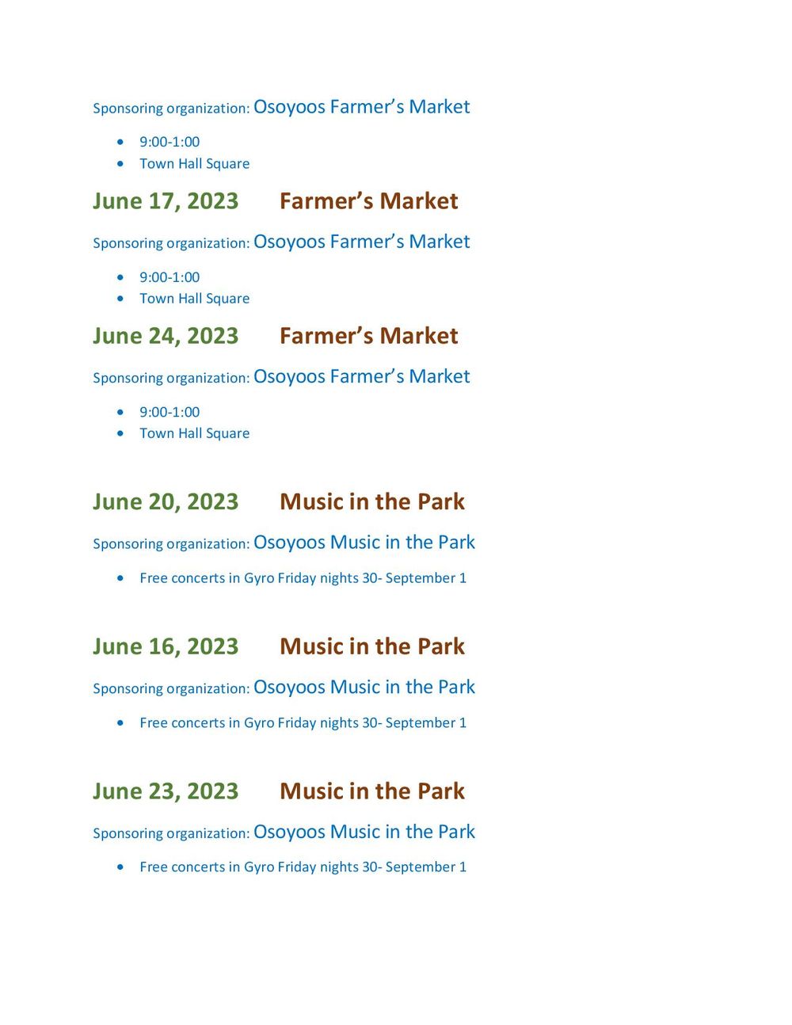Click the June 24, 2023 date heading

point(166,336)
